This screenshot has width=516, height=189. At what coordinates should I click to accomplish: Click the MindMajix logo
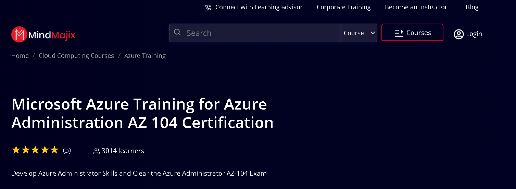click(x=43, y=35)
